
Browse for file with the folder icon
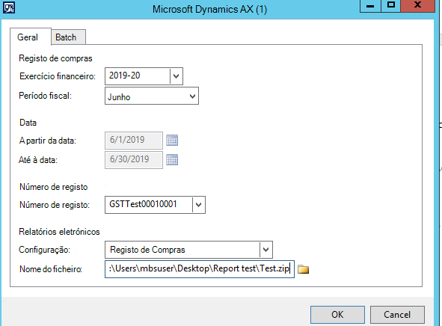click(x=304, y=269)
